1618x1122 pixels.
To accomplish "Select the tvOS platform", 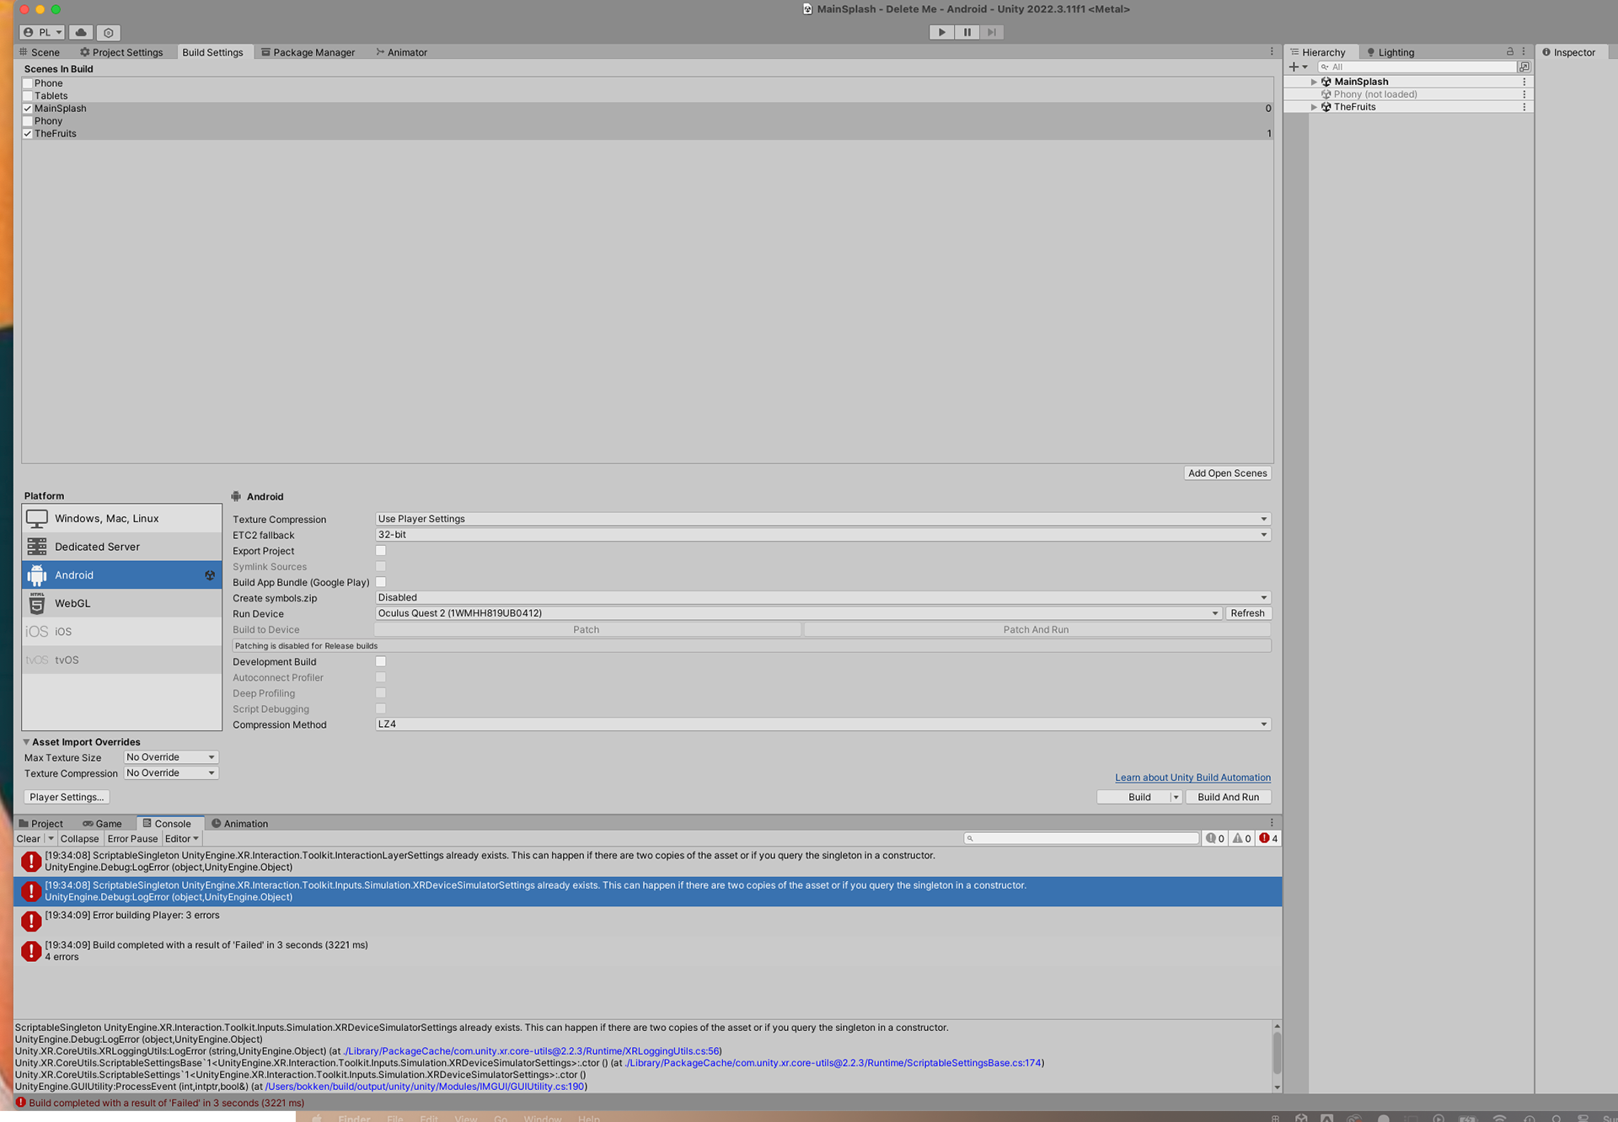I will click(x=122, y=660).
